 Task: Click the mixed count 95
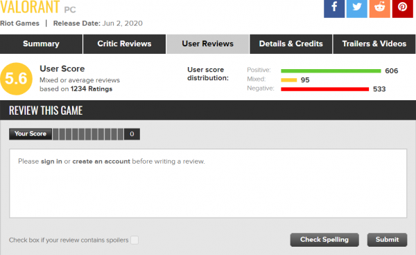pos(305,80)
